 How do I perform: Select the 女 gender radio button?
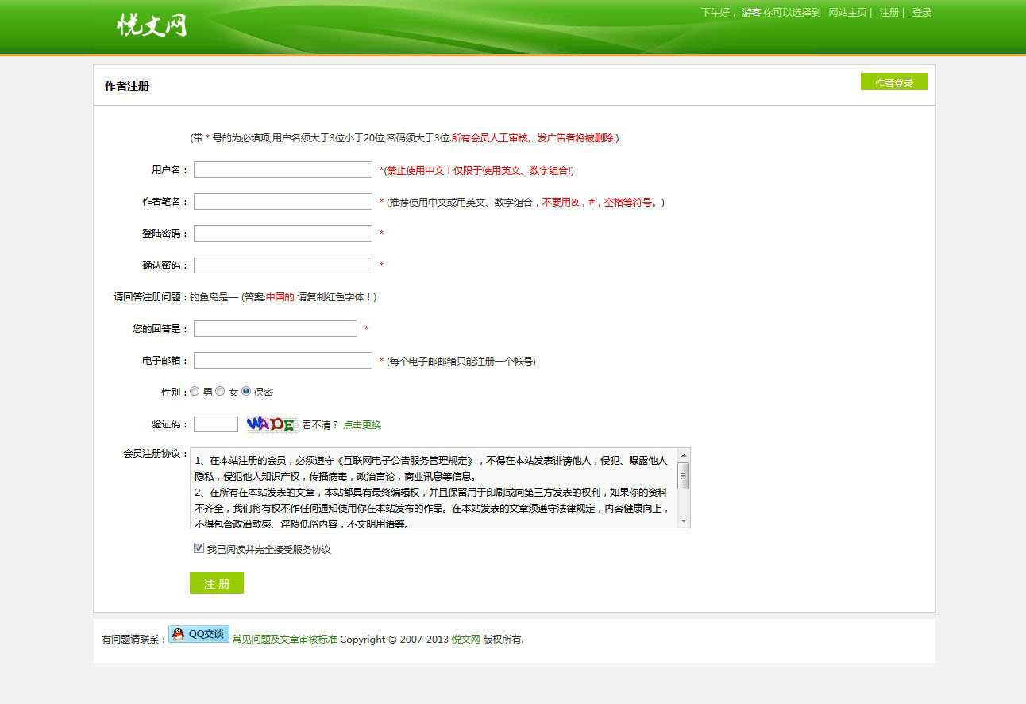click(x=220, y=392)
